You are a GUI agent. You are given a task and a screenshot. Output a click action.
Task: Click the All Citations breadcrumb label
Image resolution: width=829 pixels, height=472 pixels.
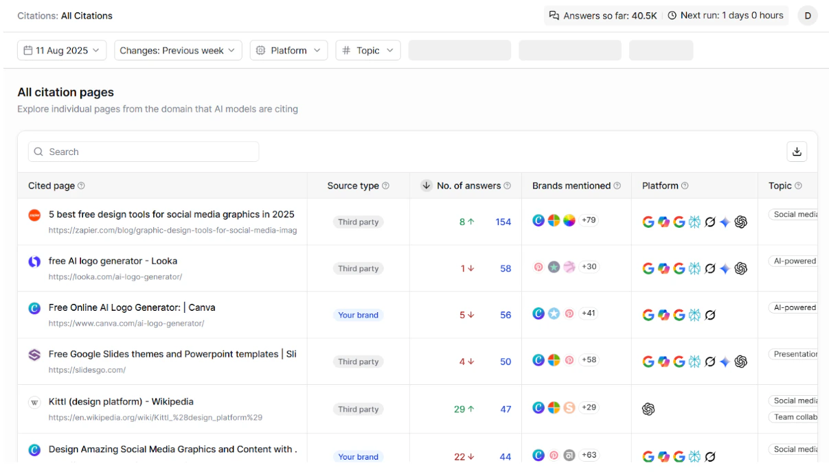pyautogui.click(x=87, y=15)
